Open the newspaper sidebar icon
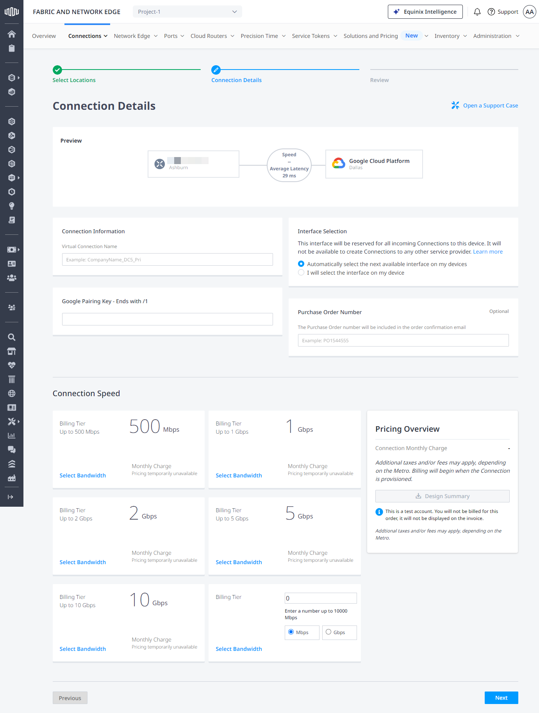The width and height of the screenshot is (539, 713). pos(12,407)
